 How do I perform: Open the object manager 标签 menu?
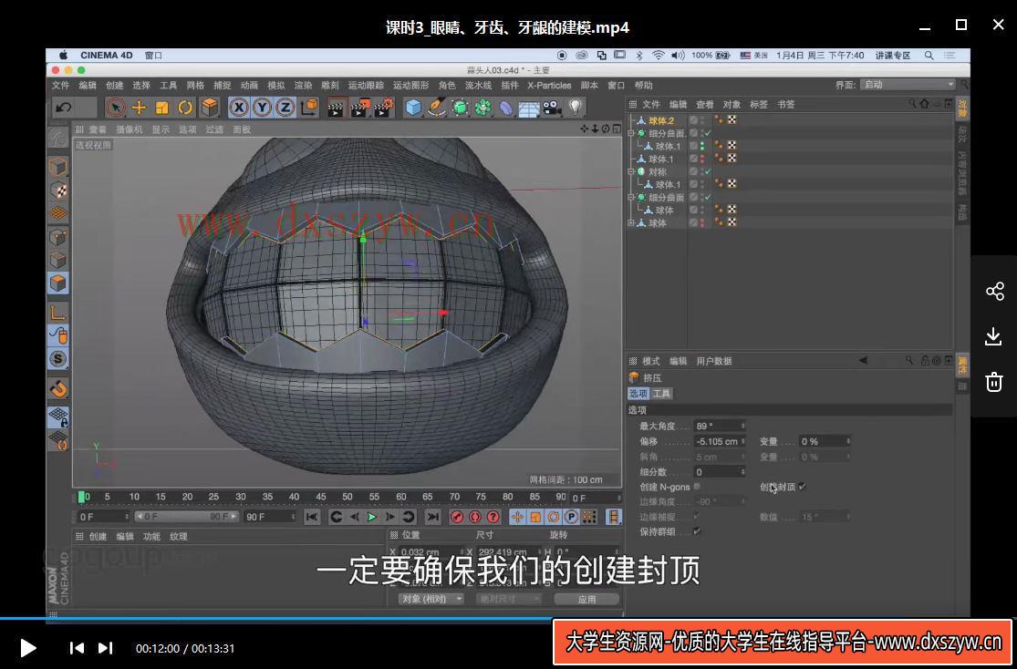[x=758, y=105]
